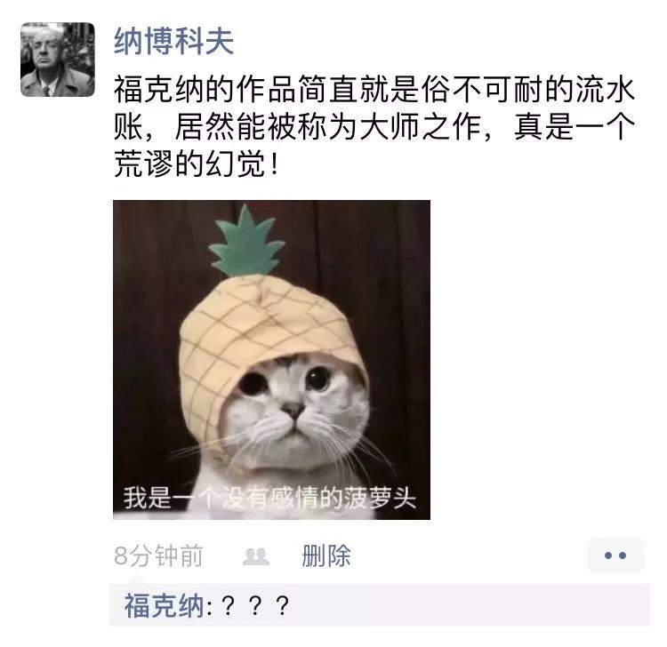This screenshot has height=647, width=667.
Task: Click the caption 我是一个没有感情的菠萝头
Action: point(269,497)
